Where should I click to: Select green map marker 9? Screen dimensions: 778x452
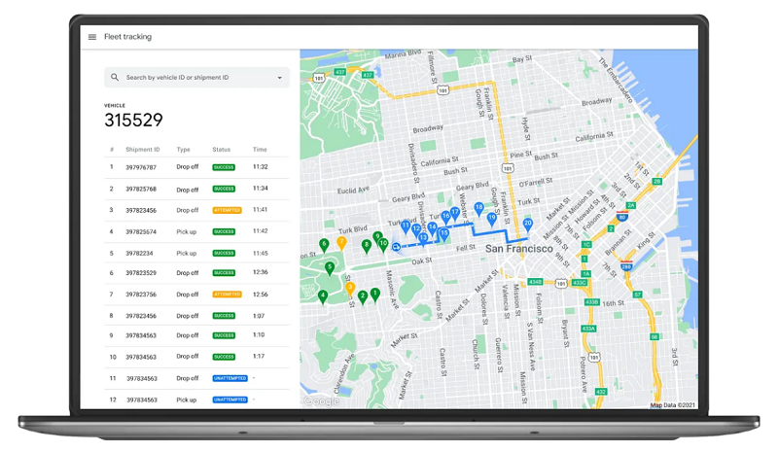coord(377,238)
